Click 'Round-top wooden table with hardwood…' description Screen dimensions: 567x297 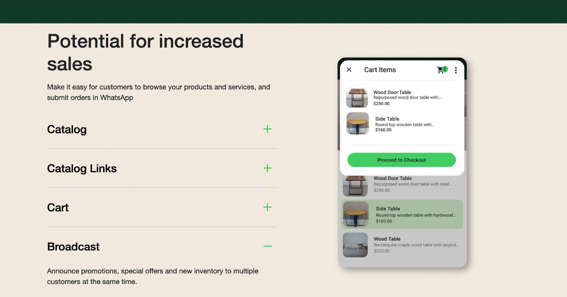click(416, 215)
